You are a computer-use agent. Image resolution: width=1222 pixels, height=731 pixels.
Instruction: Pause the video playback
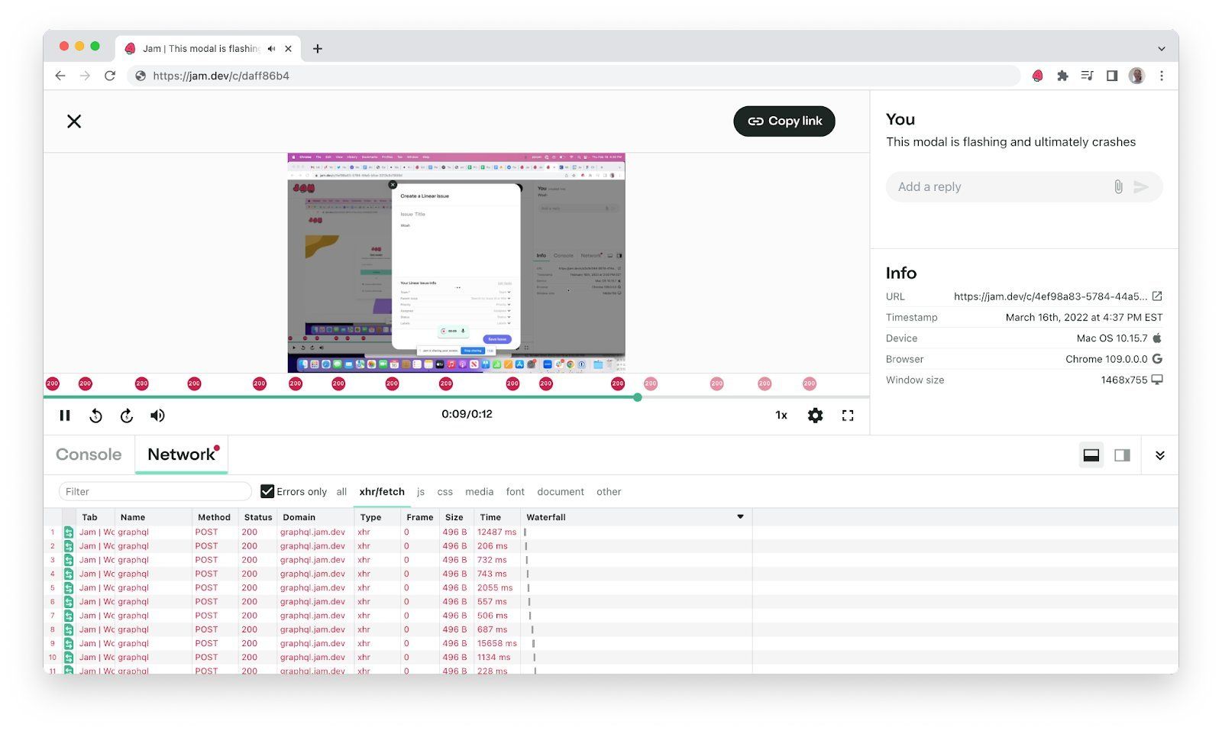(65, 416)
